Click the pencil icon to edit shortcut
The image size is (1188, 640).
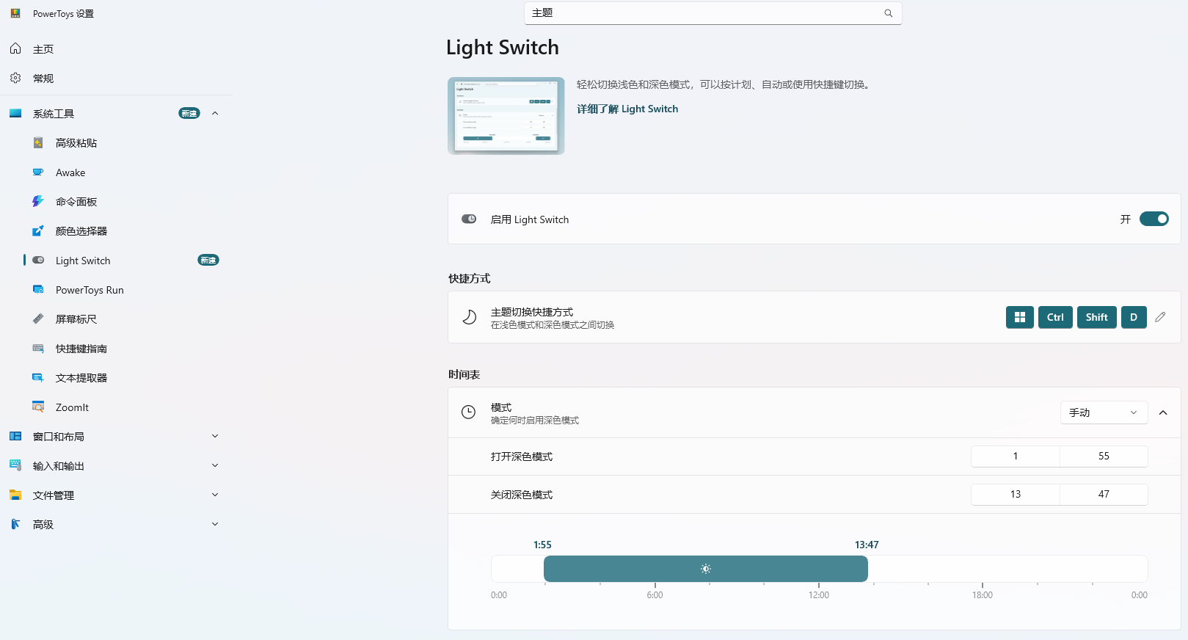pos(1160,317)
